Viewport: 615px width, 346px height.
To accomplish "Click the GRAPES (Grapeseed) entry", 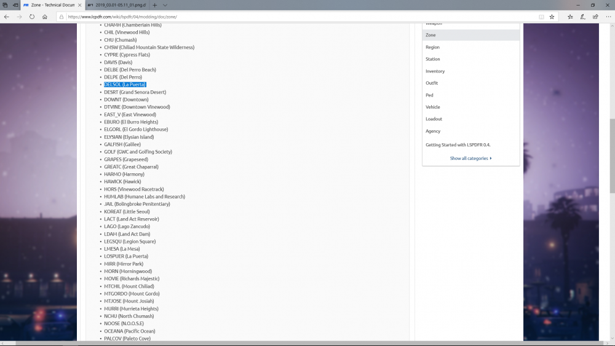I will point(126,160).
